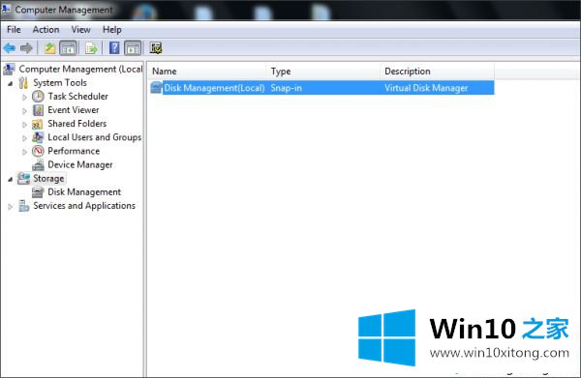Click the Task Scheduler clock icon
This screenshot has height=378, width=581.
(38, 97)
